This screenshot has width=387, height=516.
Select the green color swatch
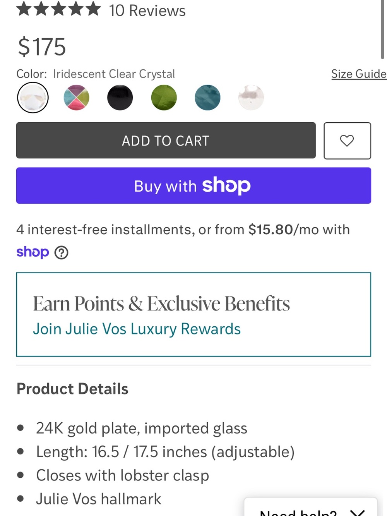(164, 98)
